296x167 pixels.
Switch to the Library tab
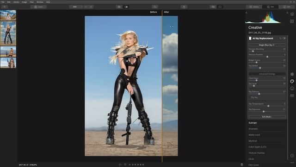tap(254, 7)
